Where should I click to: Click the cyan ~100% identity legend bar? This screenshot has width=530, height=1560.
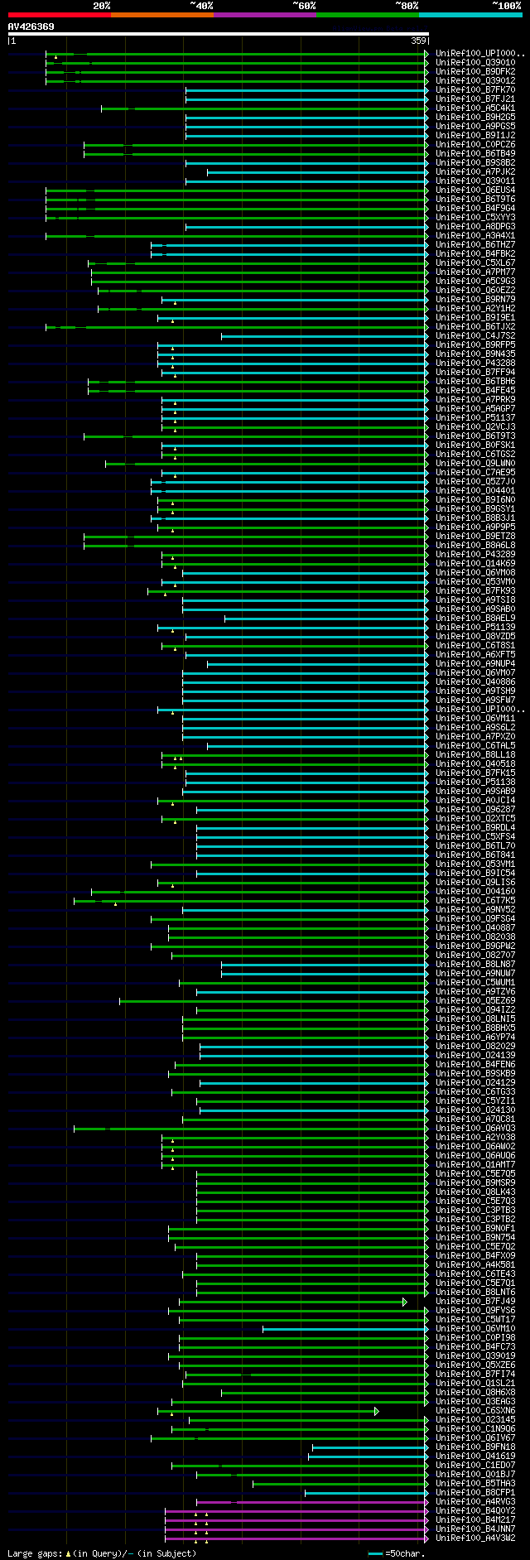470,15
